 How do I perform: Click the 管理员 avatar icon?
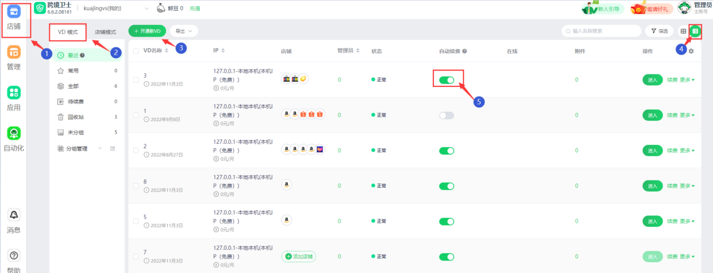pyautogui.click(x=684, y=8)
